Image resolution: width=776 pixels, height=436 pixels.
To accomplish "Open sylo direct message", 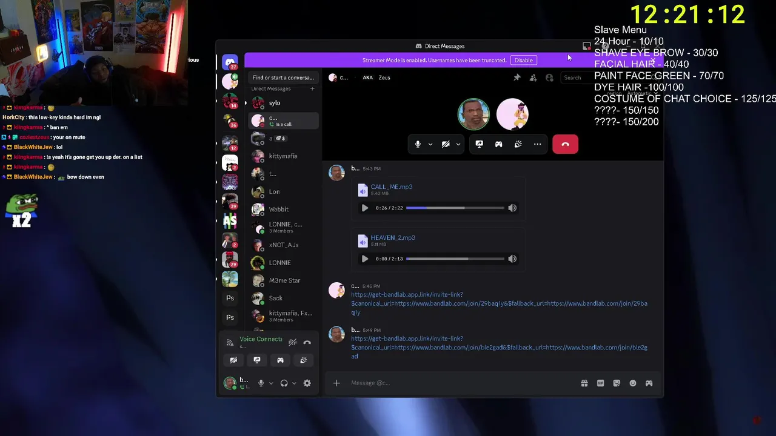I will (x=283, y=103).
